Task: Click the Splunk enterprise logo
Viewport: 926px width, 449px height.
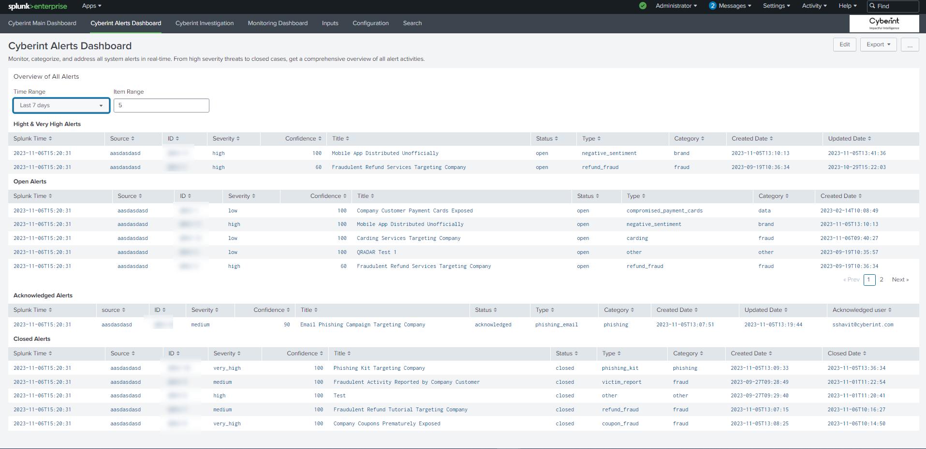Action: point(38,6)
